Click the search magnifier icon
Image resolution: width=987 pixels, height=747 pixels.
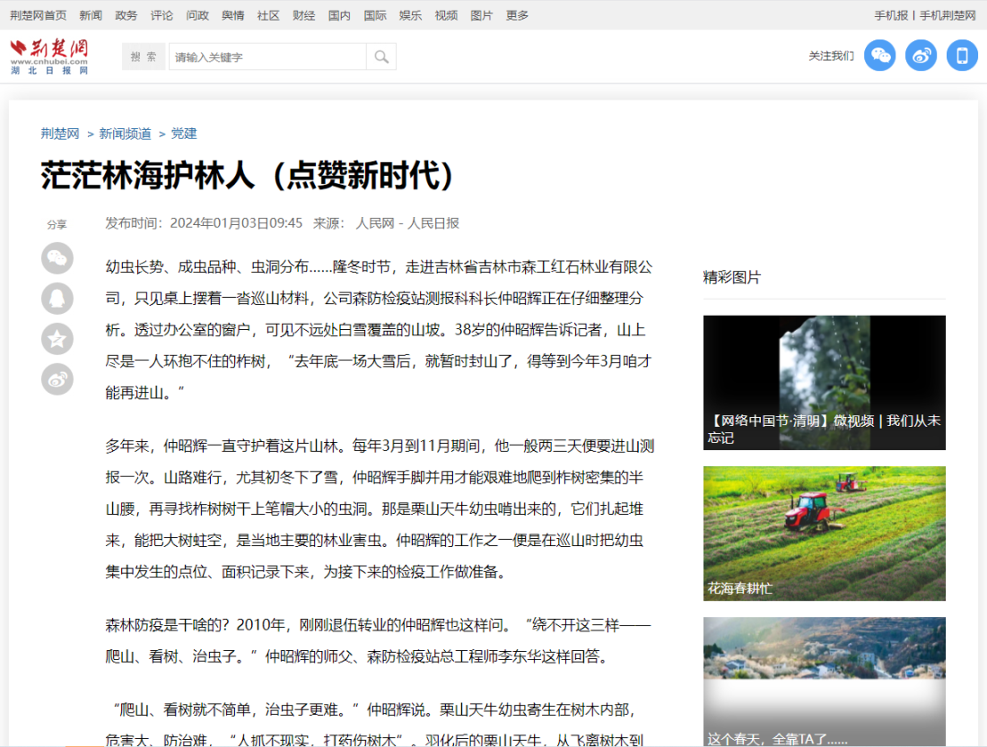click(381, 56)
